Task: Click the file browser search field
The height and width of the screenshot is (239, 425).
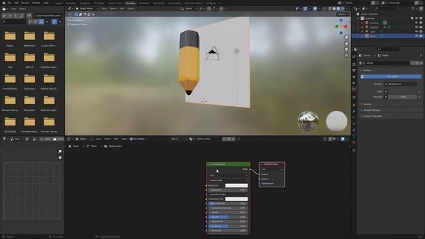Action: 13,22
